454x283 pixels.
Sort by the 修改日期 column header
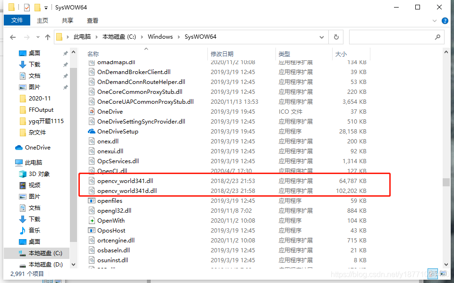point(222,54)
